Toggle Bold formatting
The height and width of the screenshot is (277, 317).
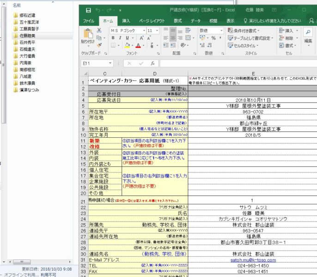[x=113, y=38]
